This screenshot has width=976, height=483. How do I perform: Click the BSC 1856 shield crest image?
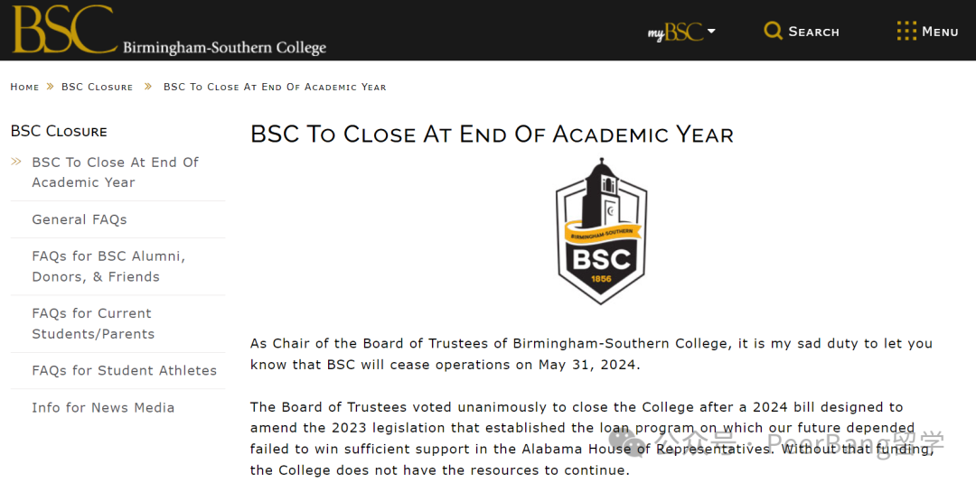click(601, 231)
